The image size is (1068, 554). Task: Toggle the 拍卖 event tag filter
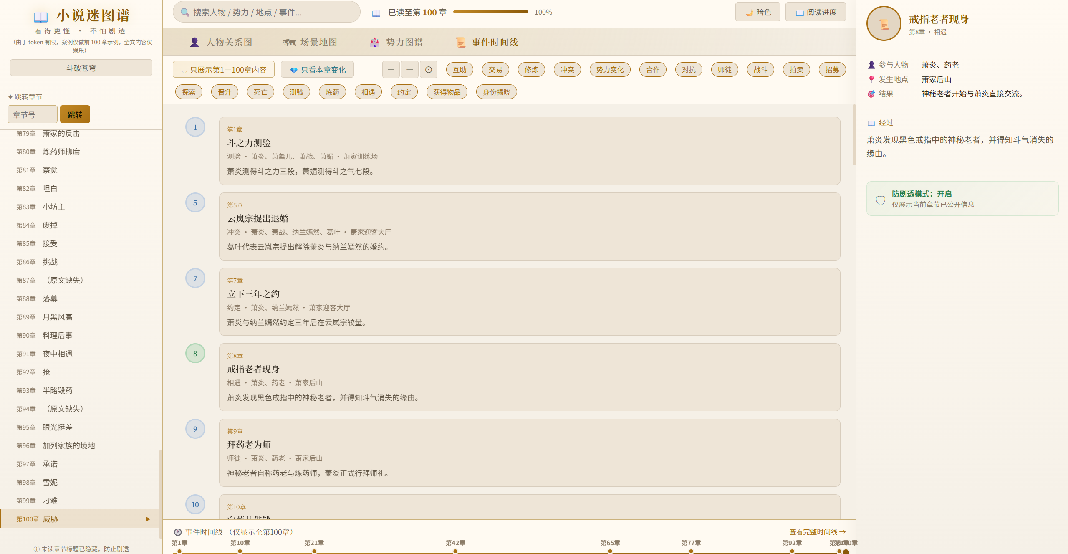coord(796,70)
